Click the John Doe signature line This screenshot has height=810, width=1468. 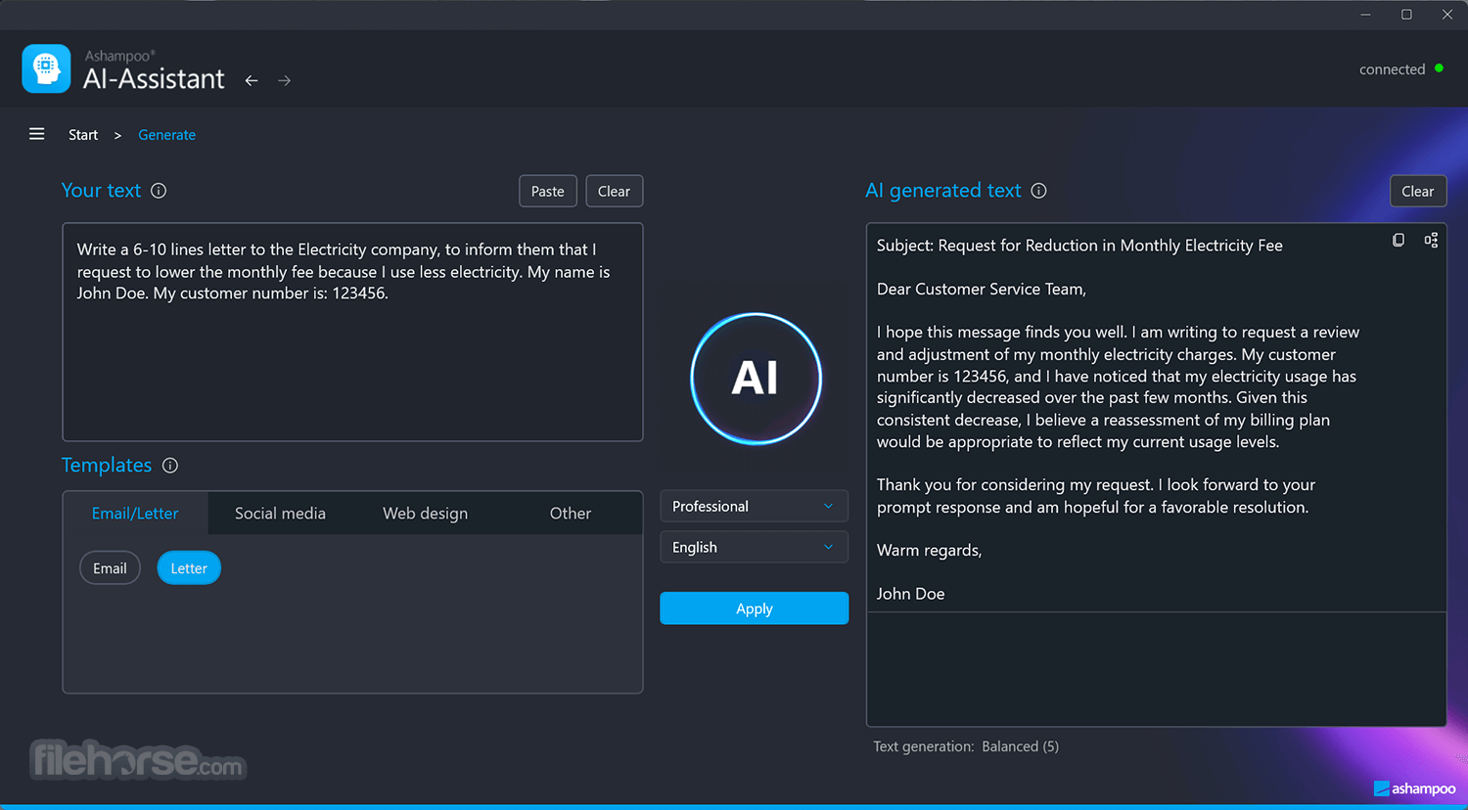pos(911,594)
